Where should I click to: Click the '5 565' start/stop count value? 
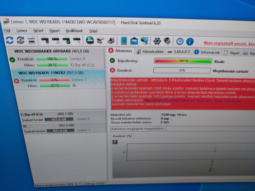pos(164,122)
